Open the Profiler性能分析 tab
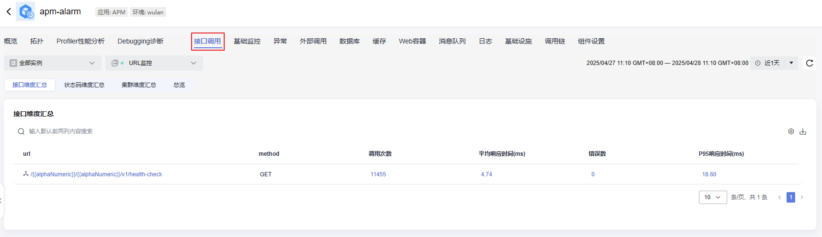 point(80,41)
